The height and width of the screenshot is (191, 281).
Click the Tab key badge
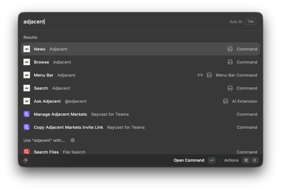[x=250, y=22]
